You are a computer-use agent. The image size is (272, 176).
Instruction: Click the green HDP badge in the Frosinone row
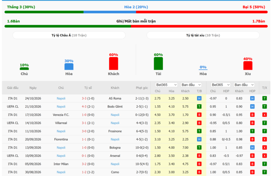point(252,131)
